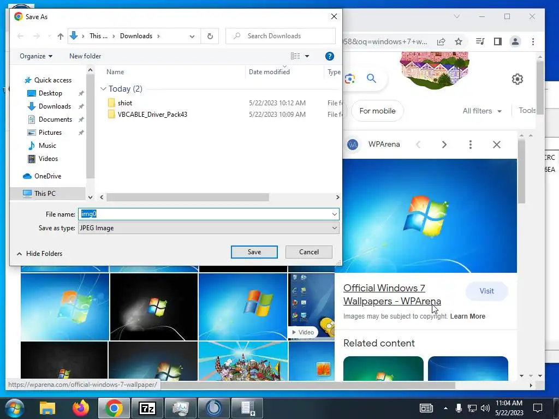Bookmark this tab with the star icon
559x419 pixels.
point(459,41)
